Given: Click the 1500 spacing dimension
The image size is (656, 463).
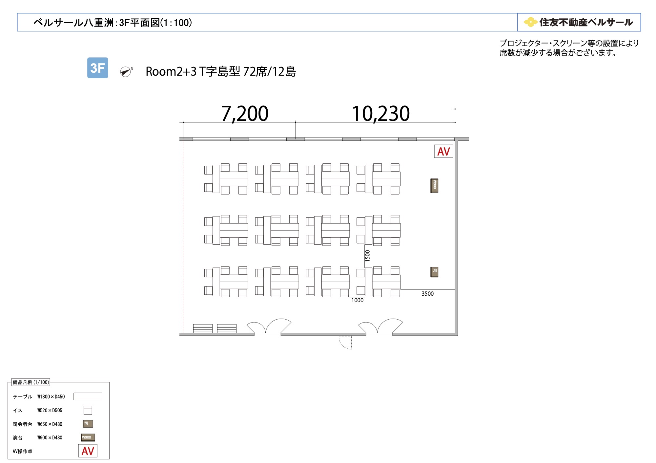Looking at the screenshot, I should pos(368,256).
